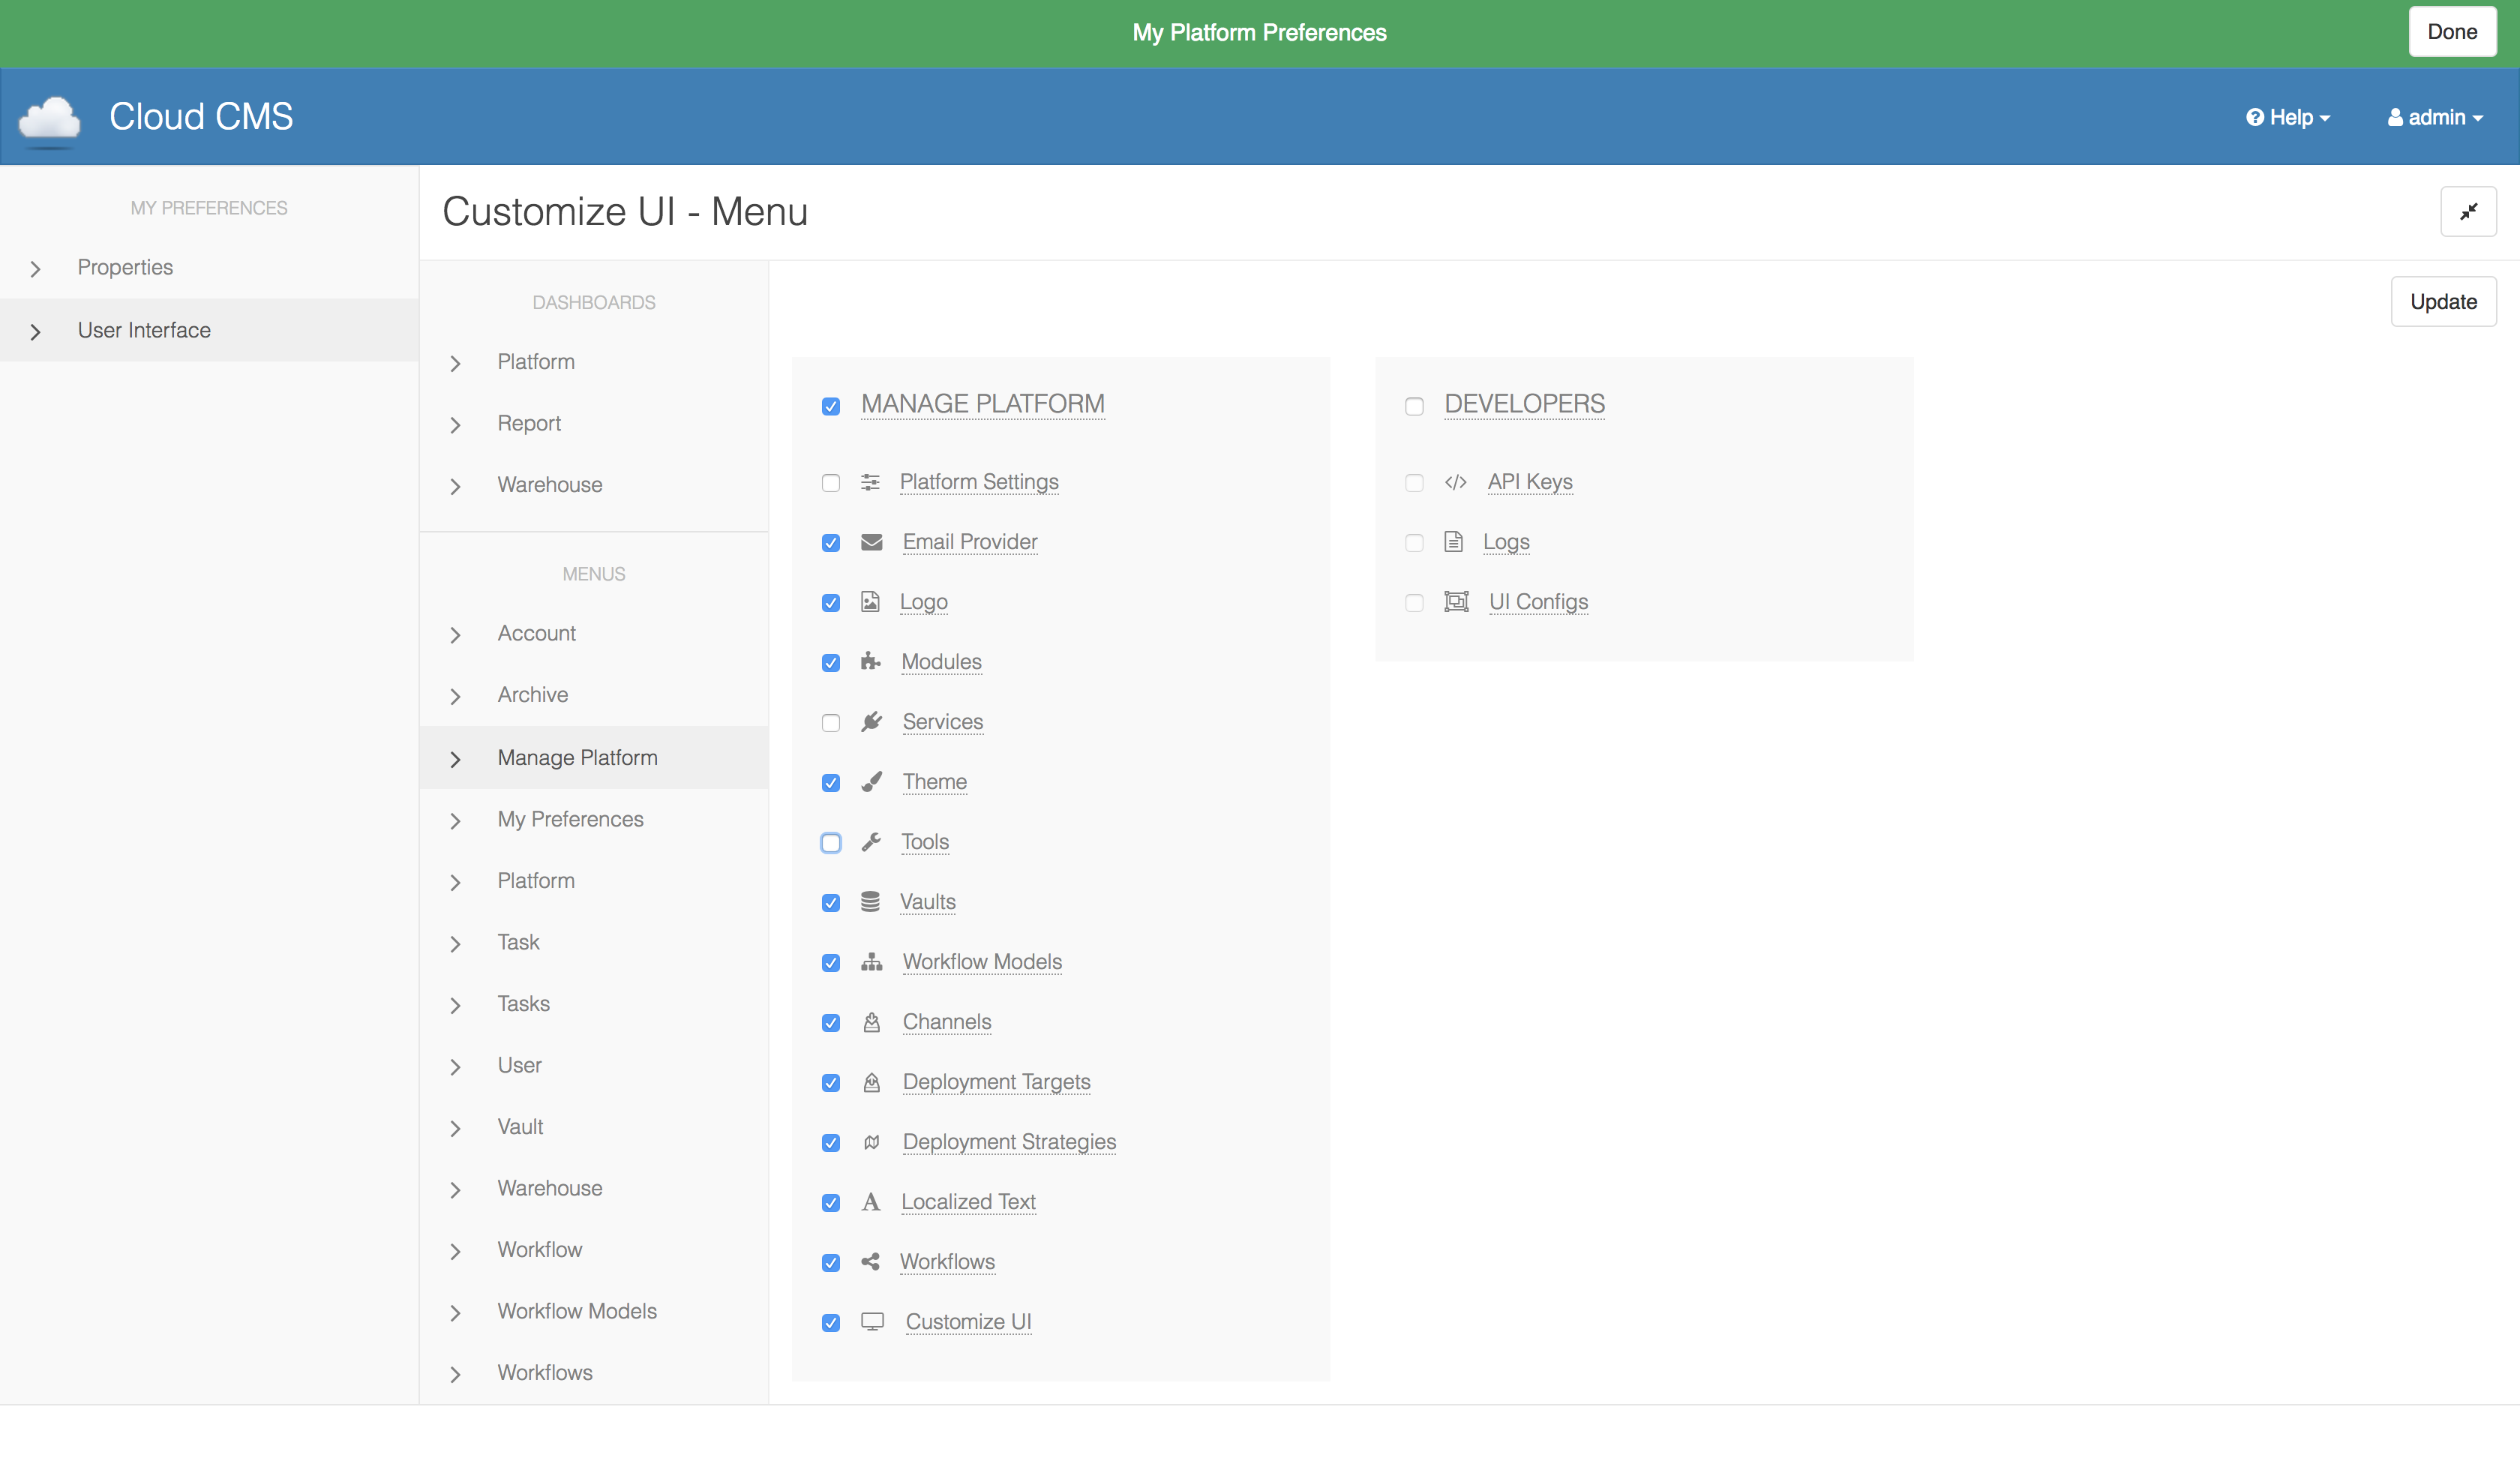
Task: Click the wrench icon next to Tools
Action: coord(871,842)
